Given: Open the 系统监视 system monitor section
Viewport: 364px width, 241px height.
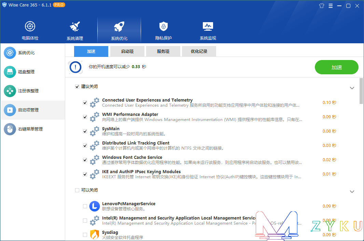Looking at the screenshot, I should coord(208,30).
